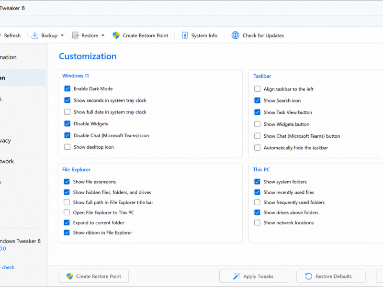The height and width of the screenshot is (287, 383).
Task: Click the Restore Defaults button
Action: [x=331, y=276]
